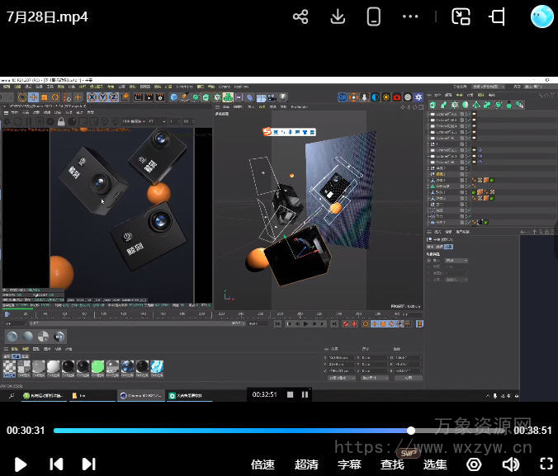Enter fullscreen mode
This screenshot has width=558, height=476.
pyautogui.click(x=546, y=464)
